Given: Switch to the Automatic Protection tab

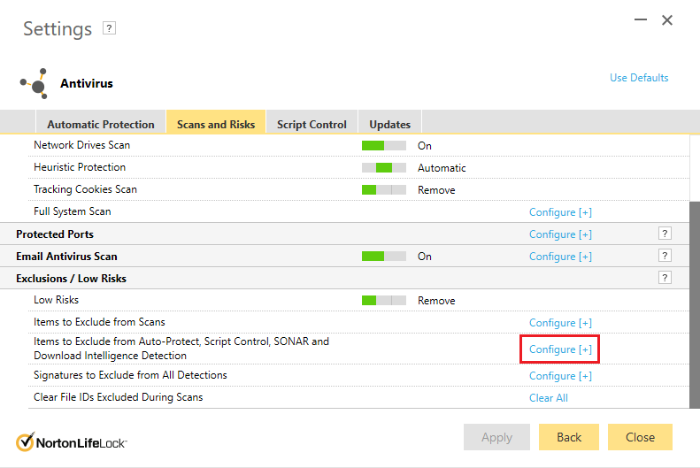Looking at the screenshot, I should (x=101, y=125).
